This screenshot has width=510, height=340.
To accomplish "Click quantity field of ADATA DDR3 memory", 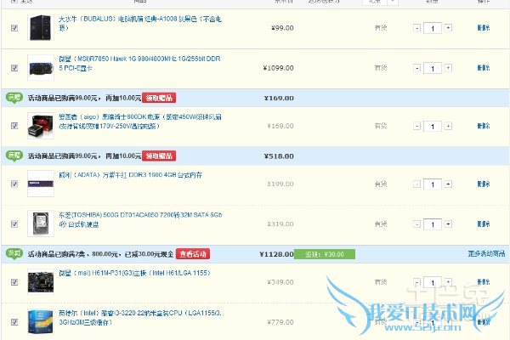I will tap(433, 184).
